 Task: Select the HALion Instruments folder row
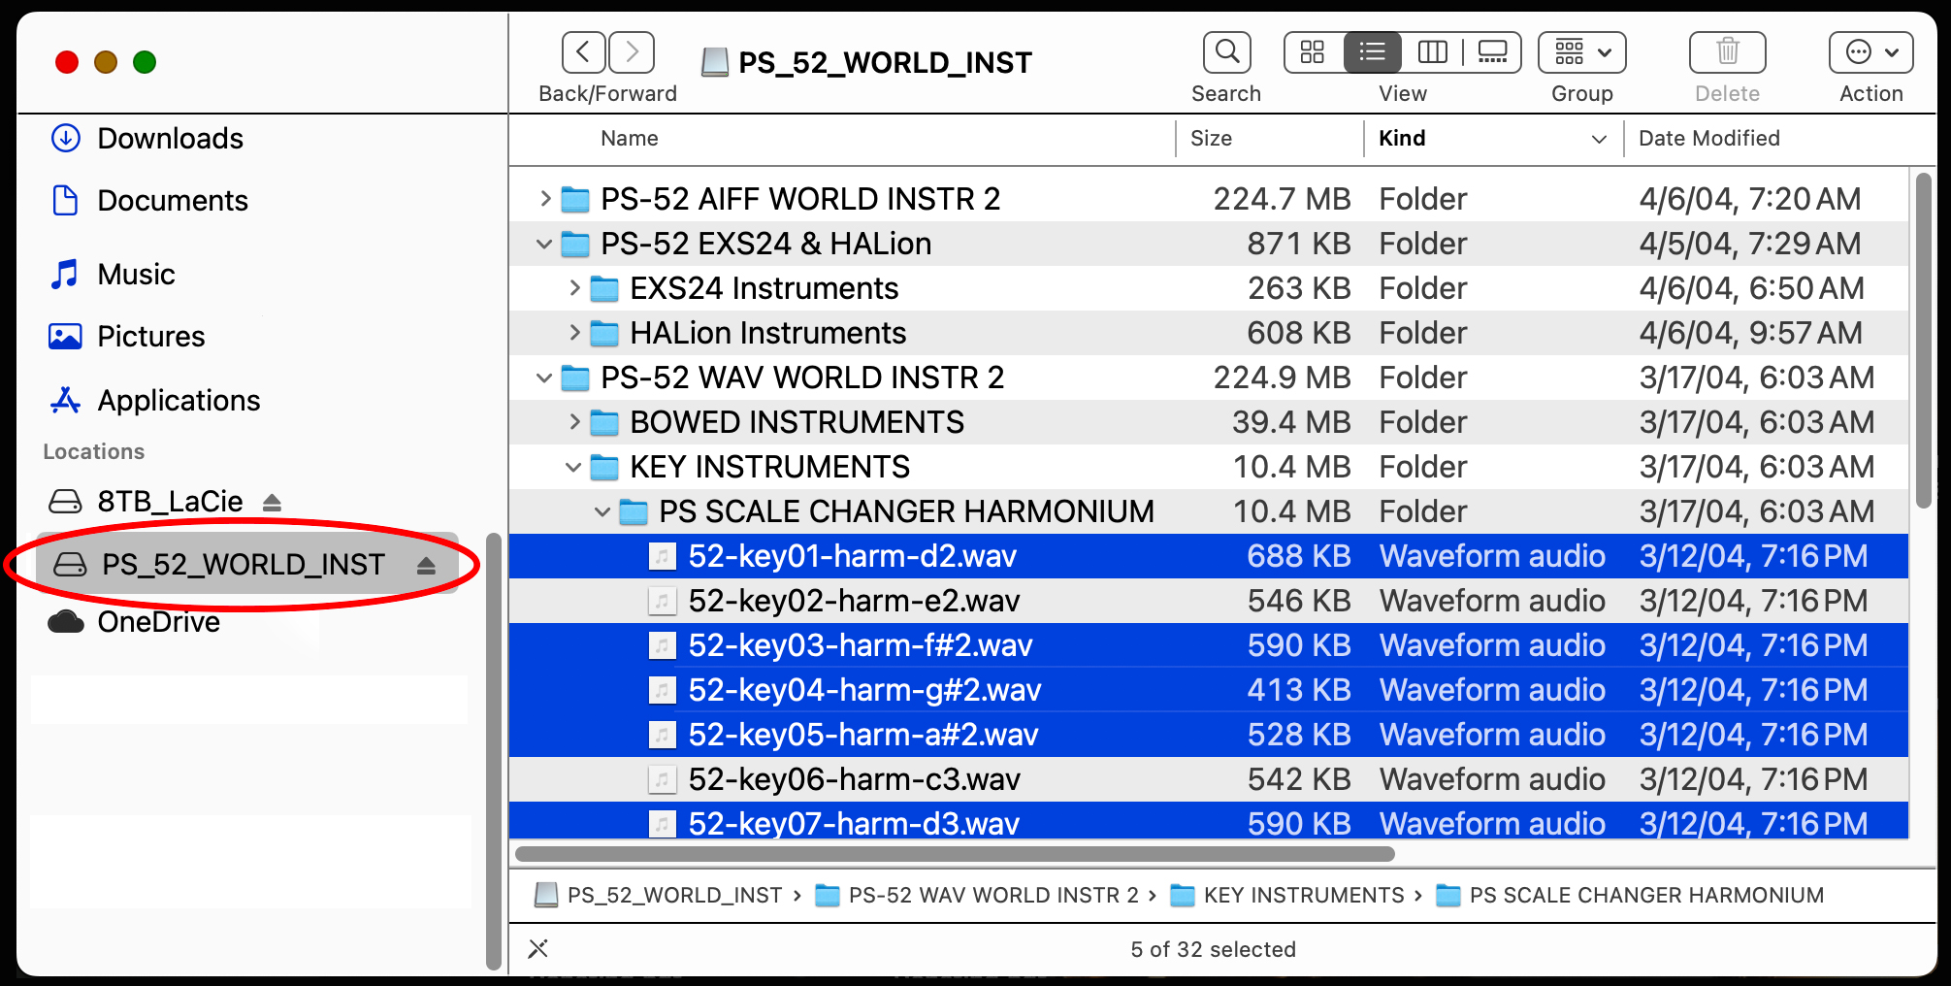click(x=1209, y=333)
